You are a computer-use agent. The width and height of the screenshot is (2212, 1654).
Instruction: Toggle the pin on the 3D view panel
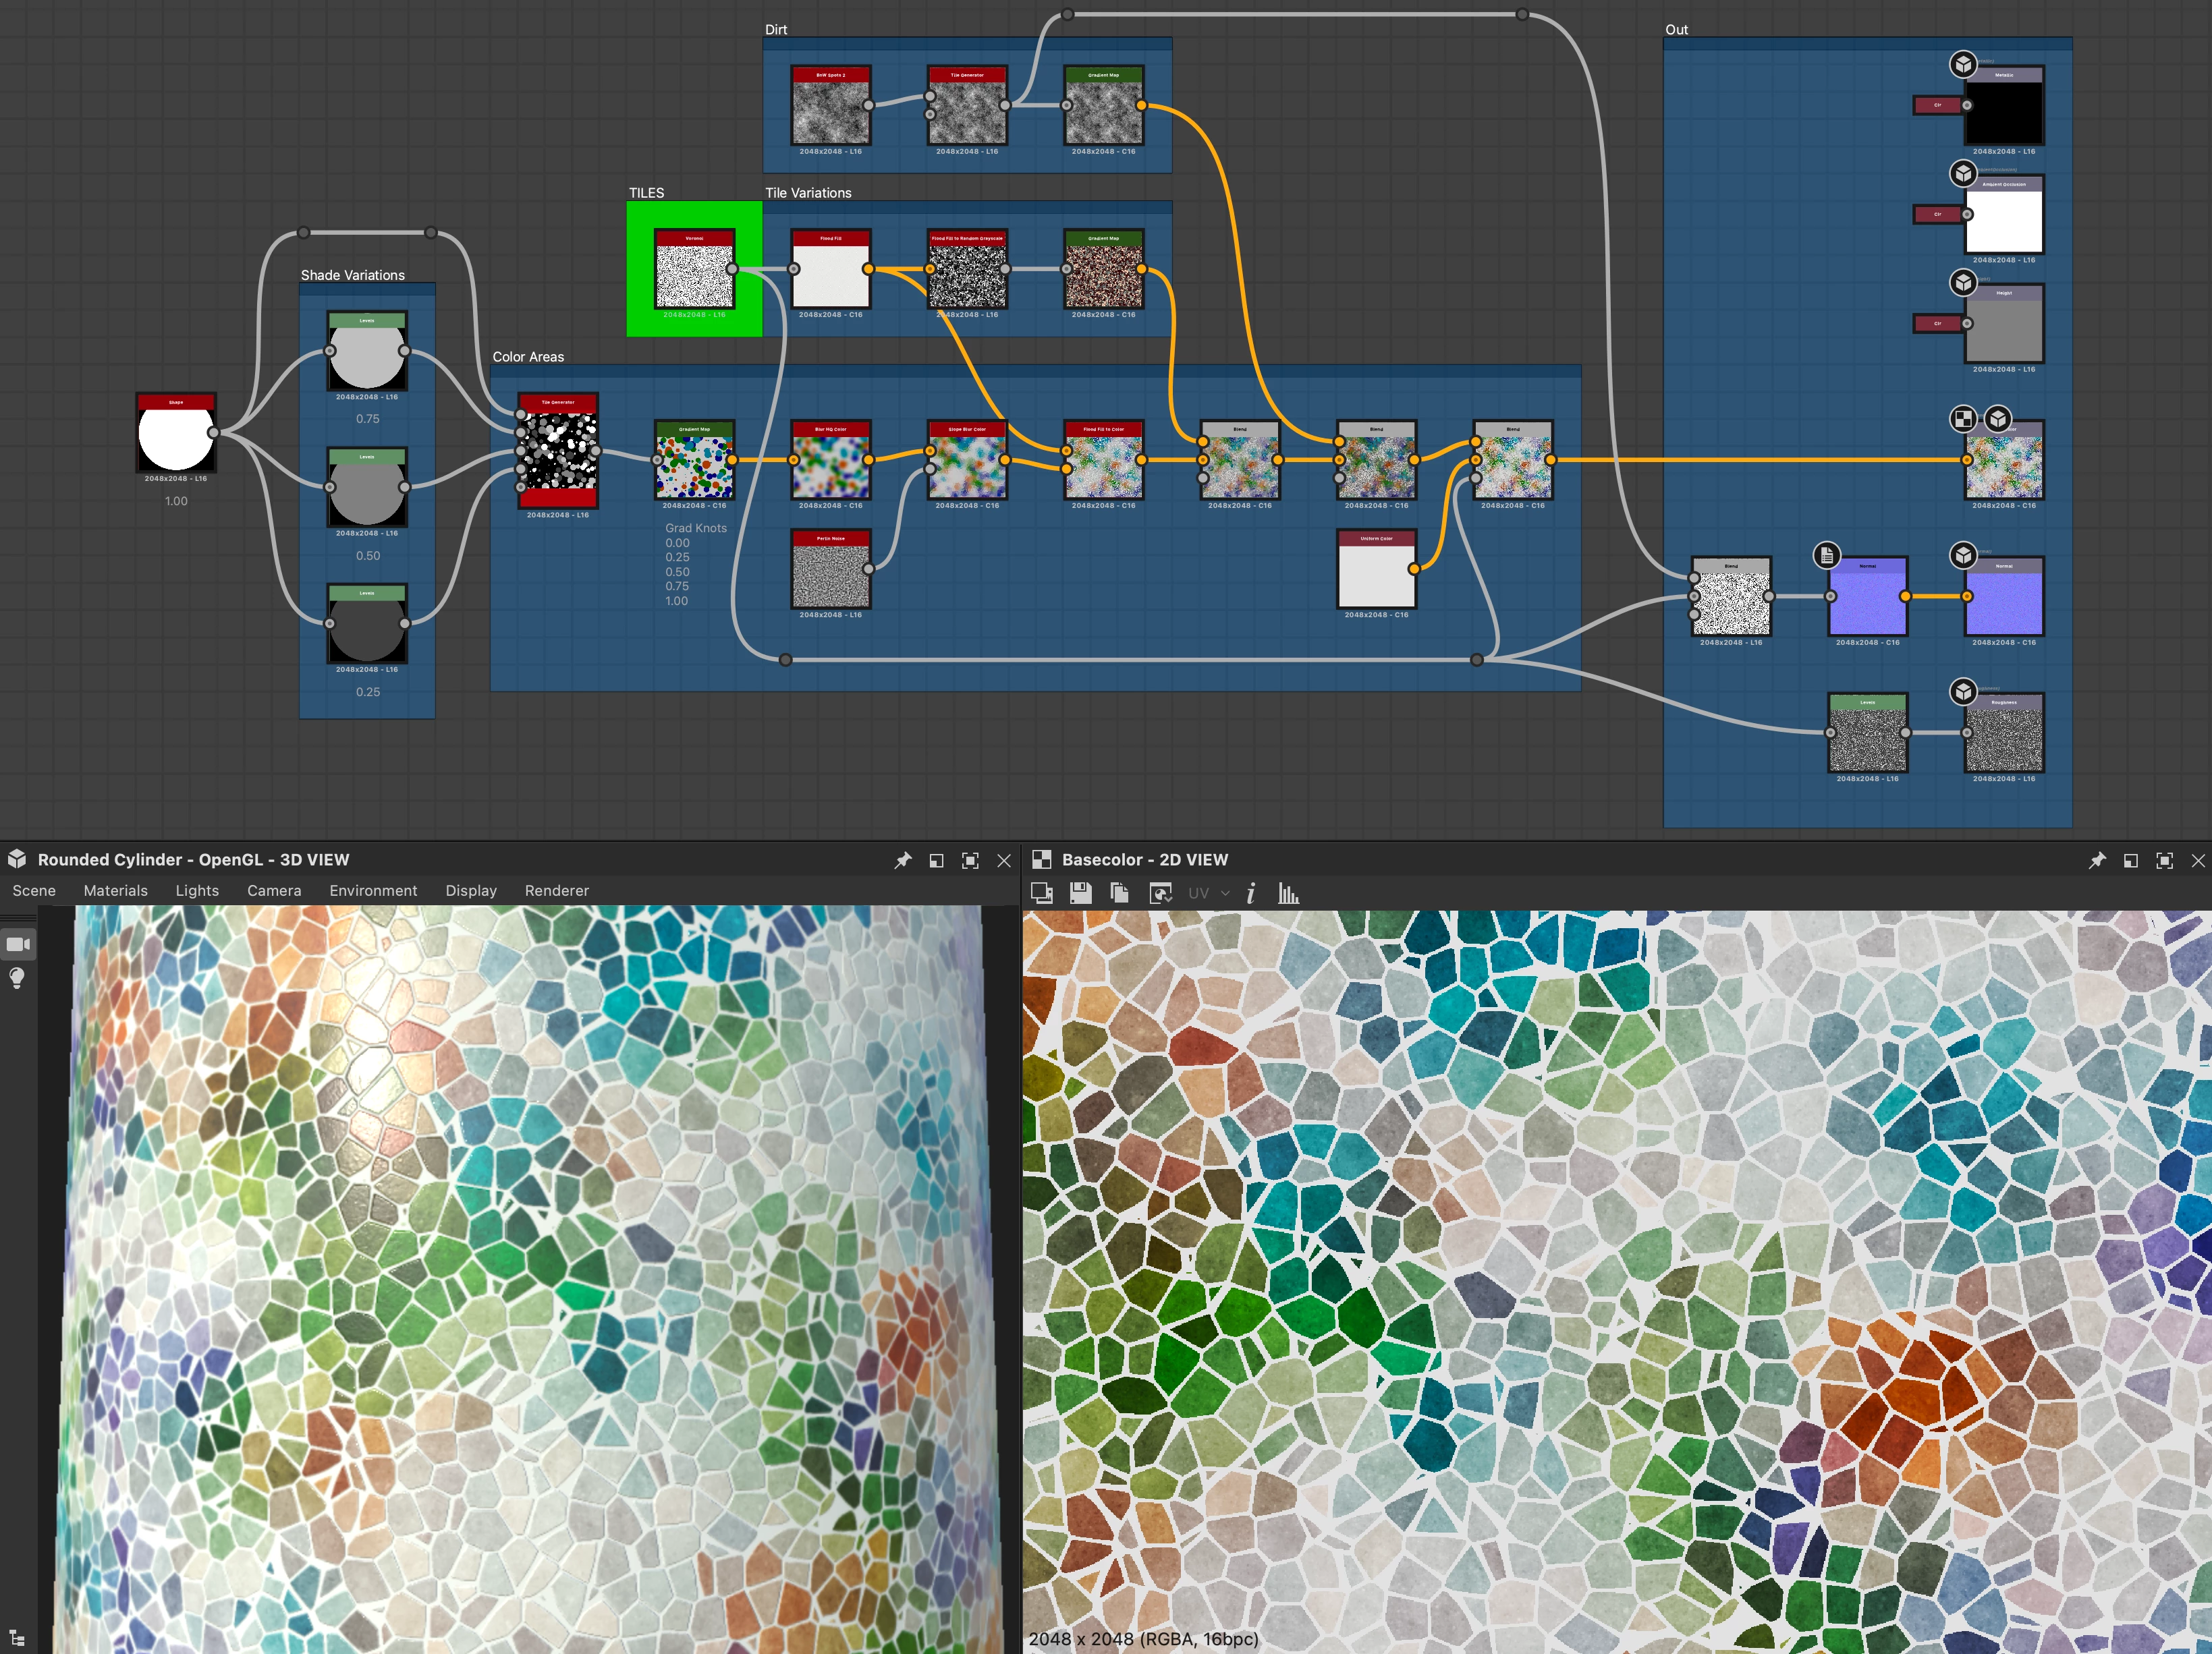click(903, 859)
